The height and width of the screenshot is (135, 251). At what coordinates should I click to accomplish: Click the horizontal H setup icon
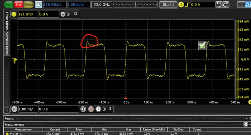tap(14, 109)
